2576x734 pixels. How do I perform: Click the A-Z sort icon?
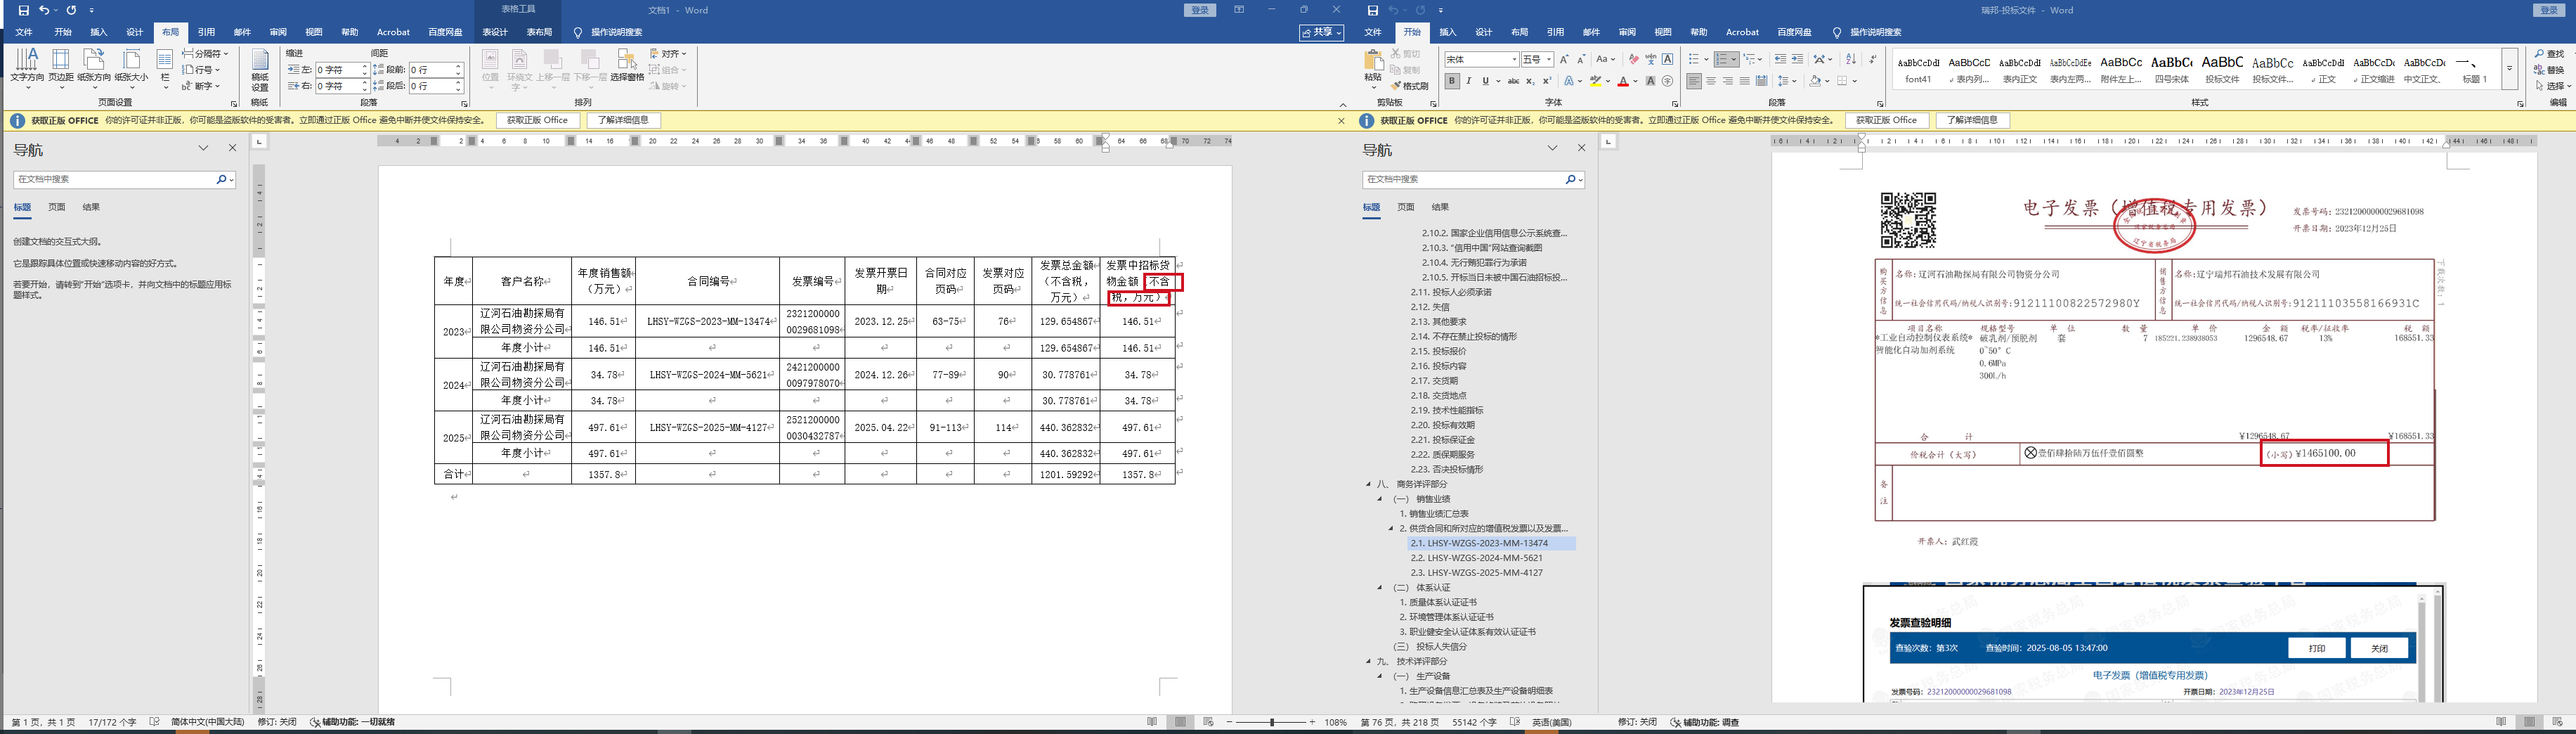pos(1851,60)
